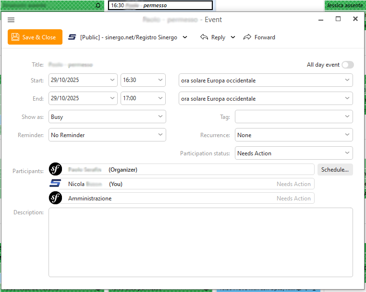Click the Reply arrow icon
This screenshot has height=292, width=366.
pyautogui.click(x=204, y=37)
